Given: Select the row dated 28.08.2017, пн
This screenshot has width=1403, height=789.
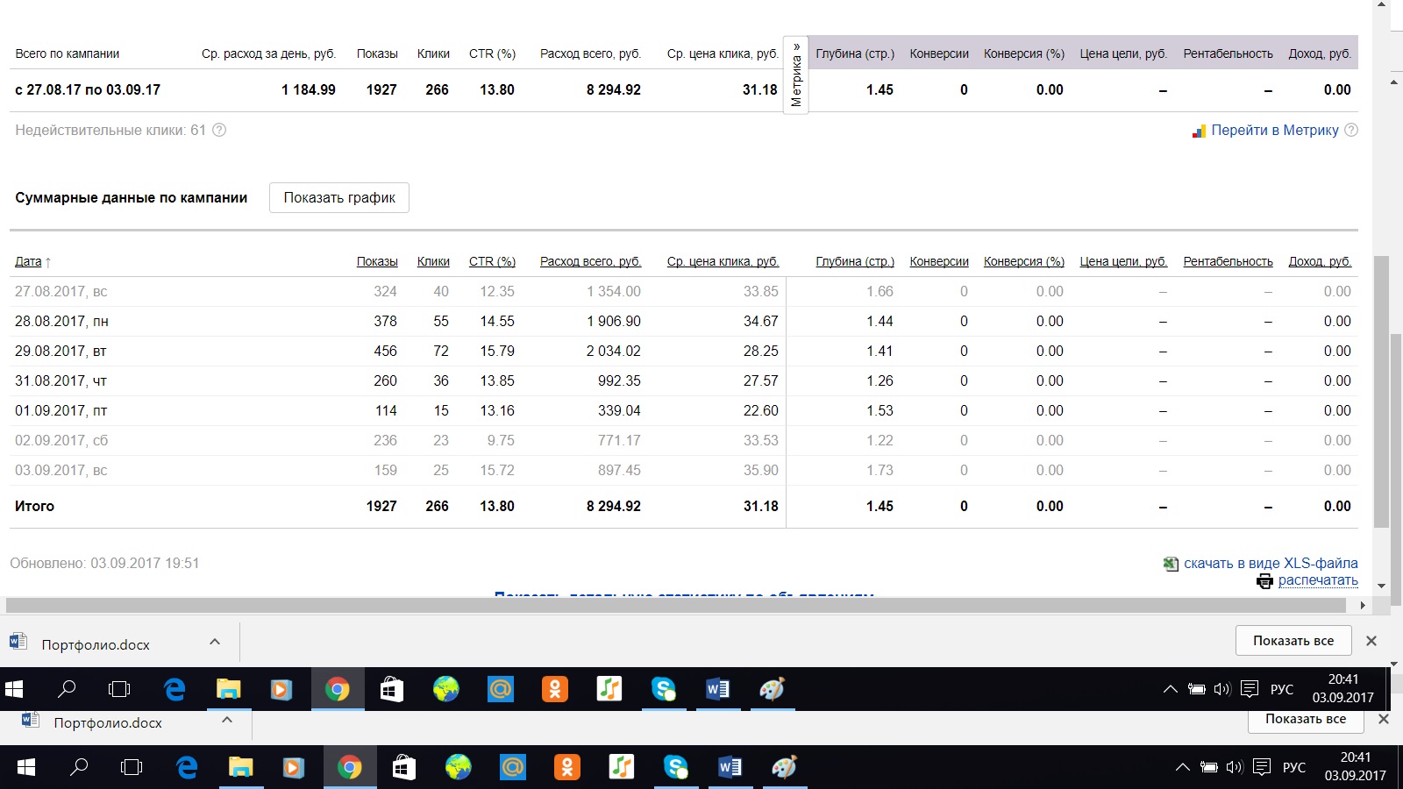Looking at the screenshot, I should point(684,322).
